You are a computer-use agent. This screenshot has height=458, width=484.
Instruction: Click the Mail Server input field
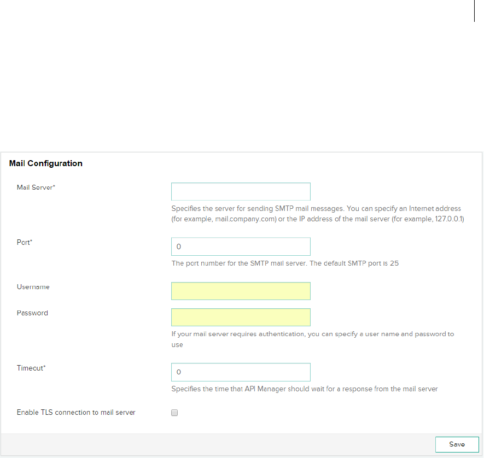241,192
